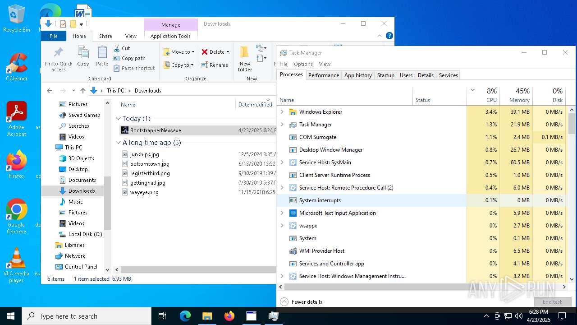Image resolution: width=577 pixels, height=325 pixels.
Task: Click Task Manager taskbar icon
Action: (273, 316)
